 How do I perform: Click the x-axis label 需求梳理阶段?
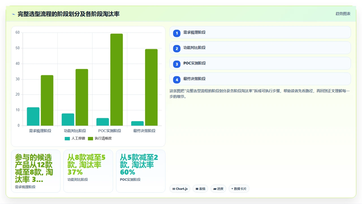pos(40,131)
